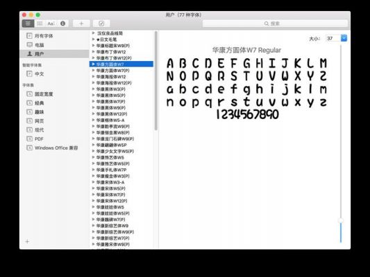Screen dimensions: 370x277
Task: Click the 中文 smart collection icon
Action: pos(29,74)
